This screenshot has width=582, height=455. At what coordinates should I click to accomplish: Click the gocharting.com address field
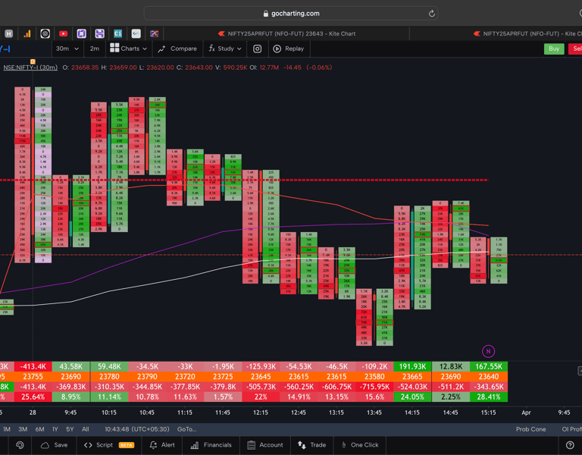tap(291, 14)
